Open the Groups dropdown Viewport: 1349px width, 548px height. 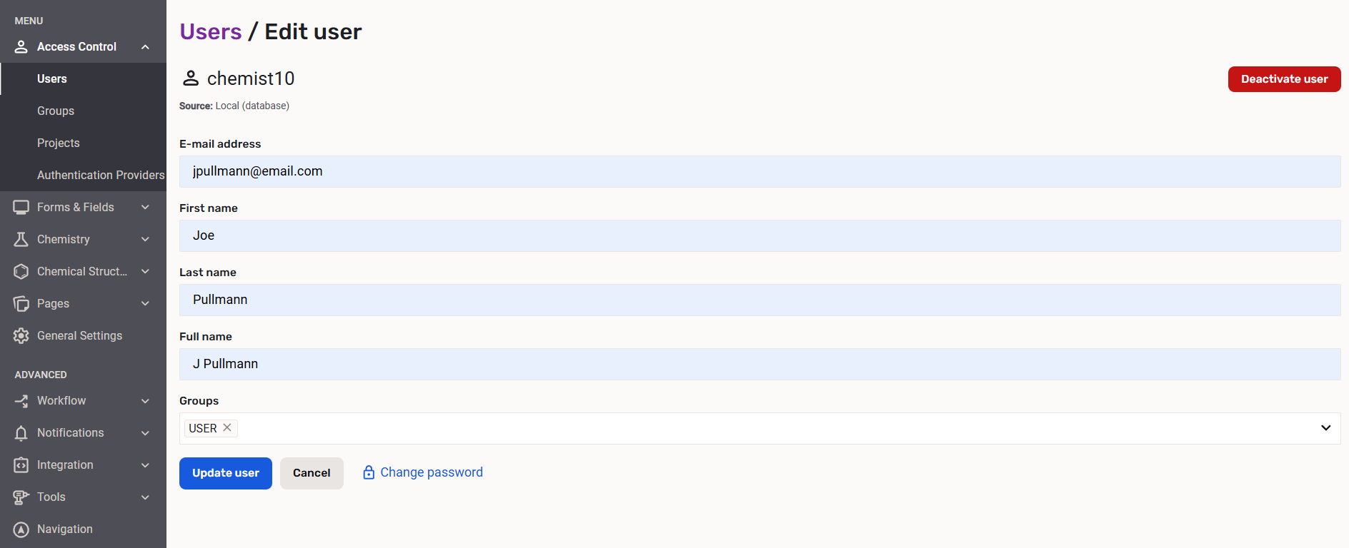(x=1326, y=428)
